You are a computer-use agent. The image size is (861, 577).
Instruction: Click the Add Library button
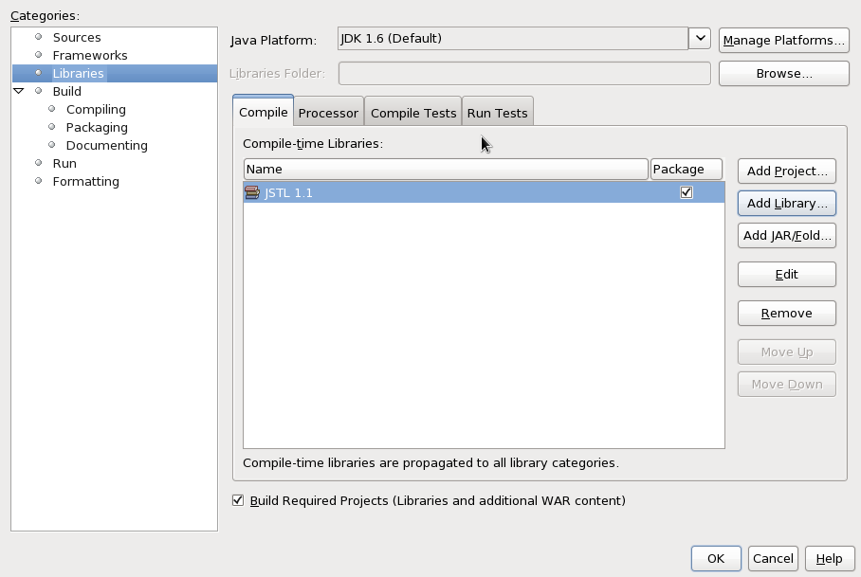(787, 204)
